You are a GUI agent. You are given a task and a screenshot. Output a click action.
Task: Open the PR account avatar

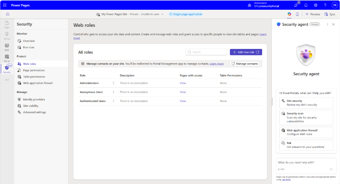(x=335, y=5)
